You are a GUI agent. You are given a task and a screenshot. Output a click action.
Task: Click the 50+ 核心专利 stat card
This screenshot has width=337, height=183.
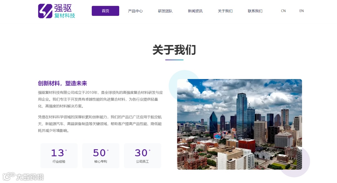[x=100, y=156]
